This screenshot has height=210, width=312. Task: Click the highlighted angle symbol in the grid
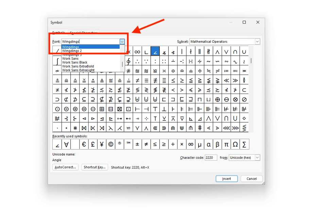click(155, 51)
